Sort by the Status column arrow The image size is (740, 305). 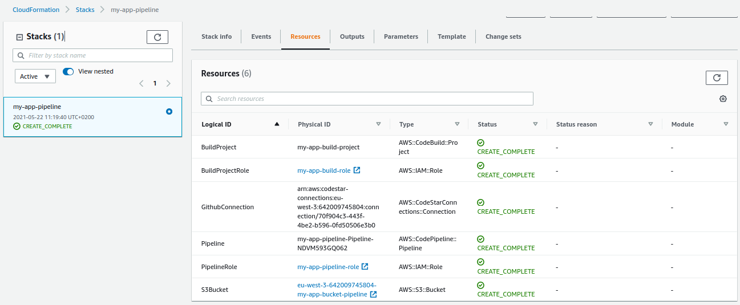pos(535,124)
